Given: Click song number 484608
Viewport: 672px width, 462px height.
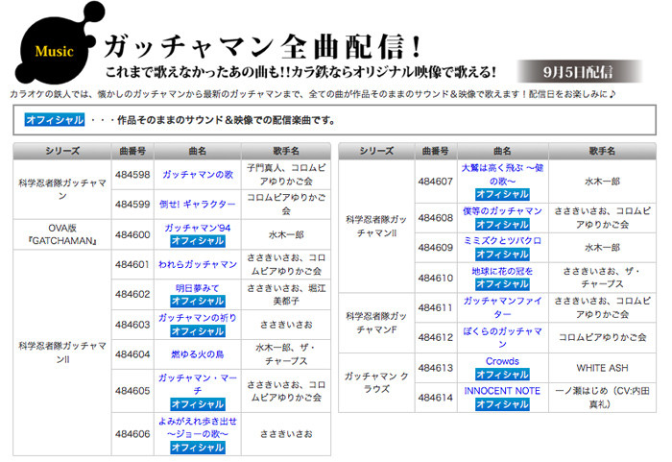Looking at the screenshot, I should coord(436,218).
